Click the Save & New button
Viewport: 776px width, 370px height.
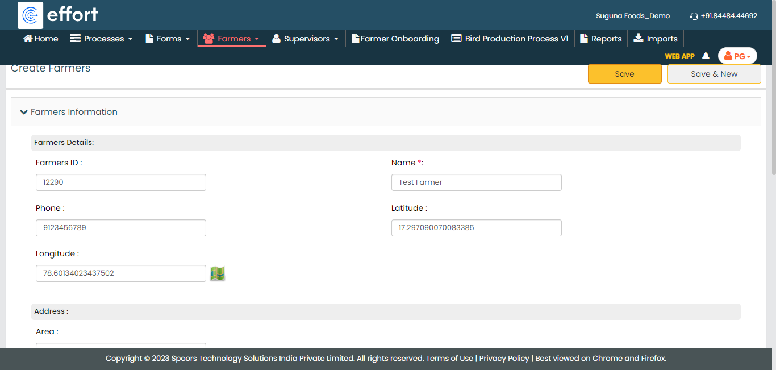click(714, 74)
